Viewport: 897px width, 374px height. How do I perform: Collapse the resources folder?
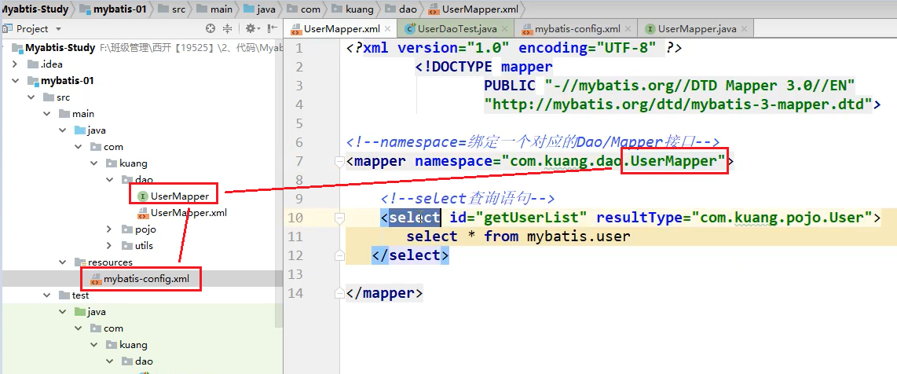(63, 262)
